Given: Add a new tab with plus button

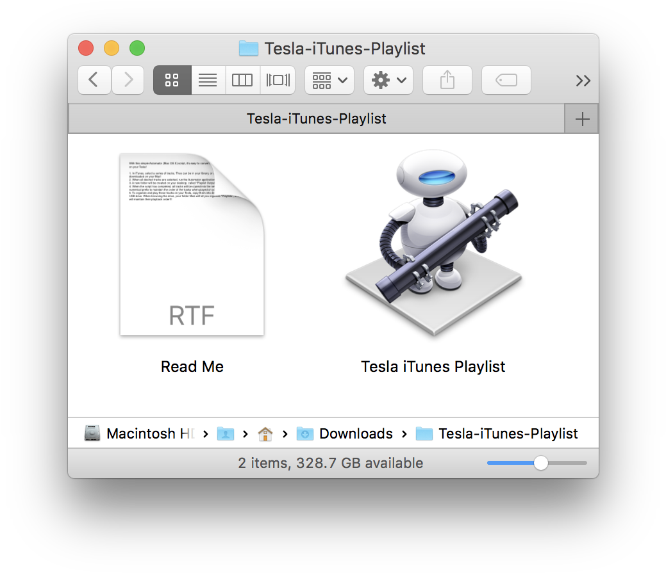Looking at the screenshot, I should coord(582,119).
